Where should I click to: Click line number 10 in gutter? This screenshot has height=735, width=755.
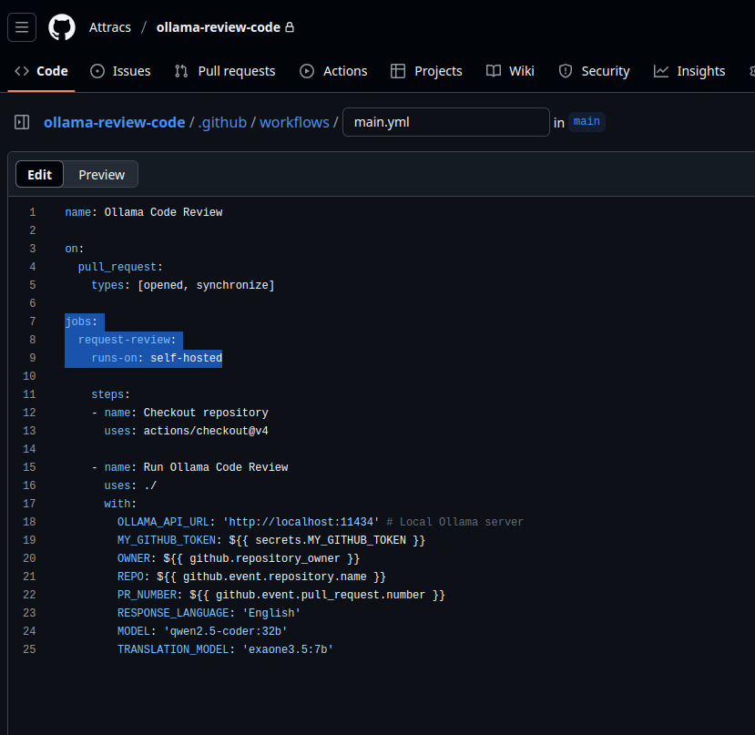click(29, 376)
